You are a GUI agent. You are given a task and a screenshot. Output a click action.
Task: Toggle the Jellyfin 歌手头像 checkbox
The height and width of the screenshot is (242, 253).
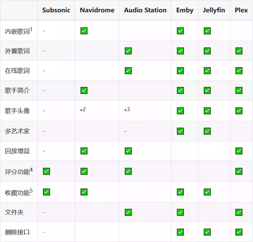point(207,111)
